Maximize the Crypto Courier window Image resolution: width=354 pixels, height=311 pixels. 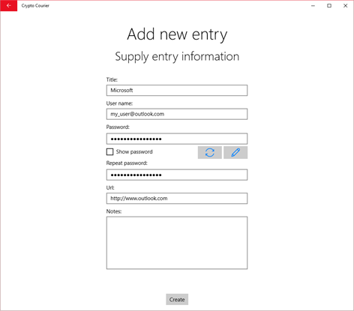tap(329, 6)
